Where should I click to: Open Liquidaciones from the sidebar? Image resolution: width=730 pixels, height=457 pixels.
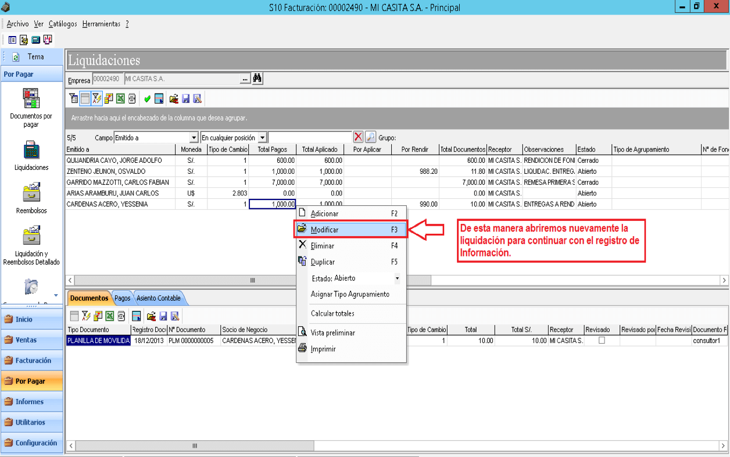(x=31, y=156)
